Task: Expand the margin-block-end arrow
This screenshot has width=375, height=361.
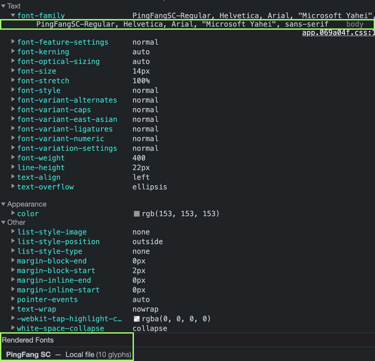Action: coord(13,260)
